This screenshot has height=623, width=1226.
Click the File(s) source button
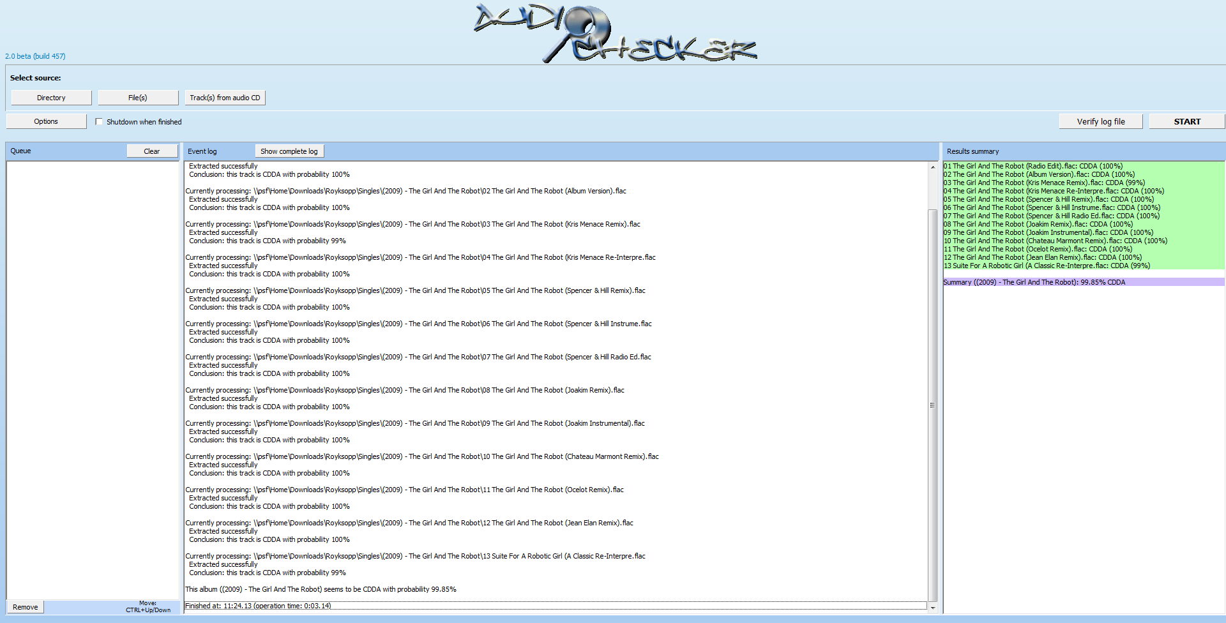[137, 98]
